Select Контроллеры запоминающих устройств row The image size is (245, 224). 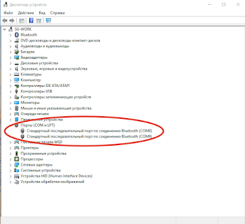pyautogui.click(x=56, y=97)
